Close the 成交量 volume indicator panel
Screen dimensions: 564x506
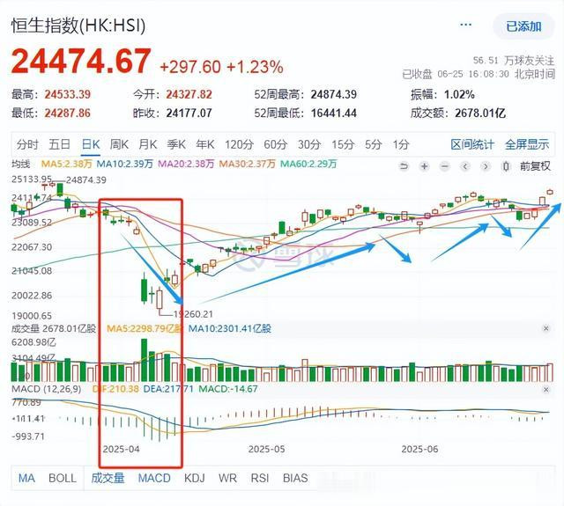click(x=545, y=328)
